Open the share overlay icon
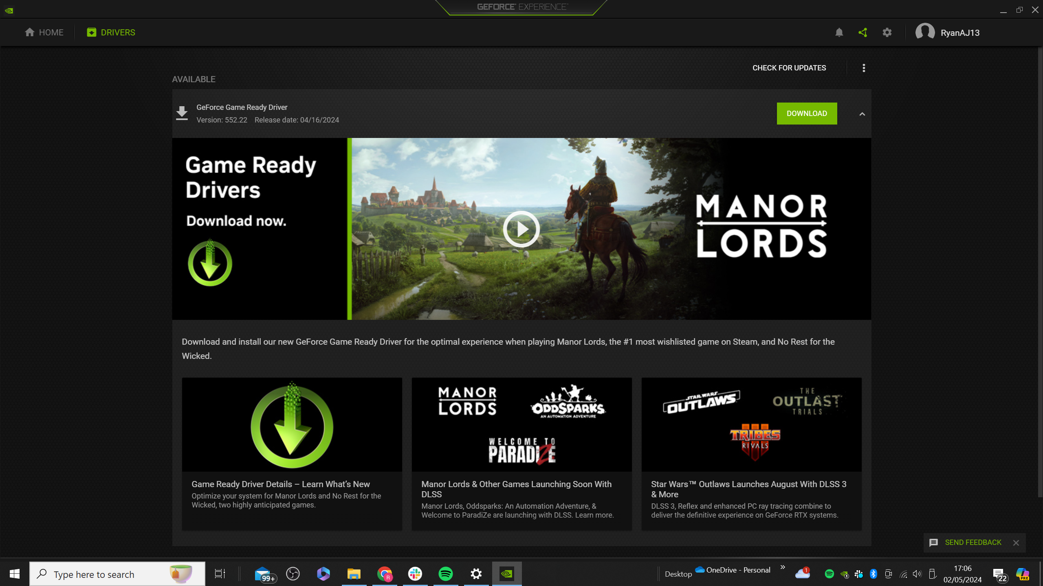 point(863,33)
